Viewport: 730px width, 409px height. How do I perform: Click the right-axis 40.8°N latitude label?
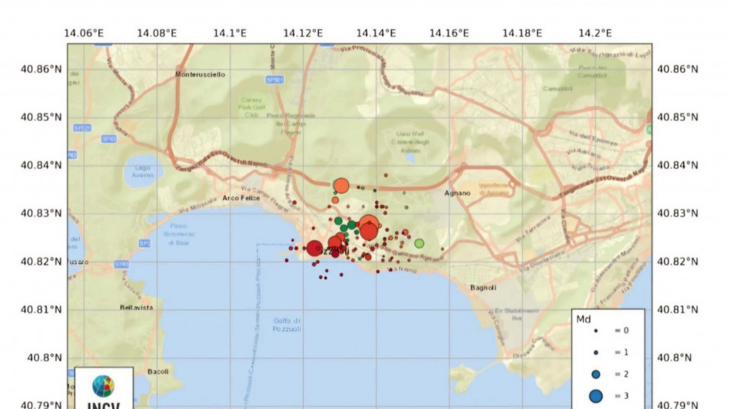(674, 358)
